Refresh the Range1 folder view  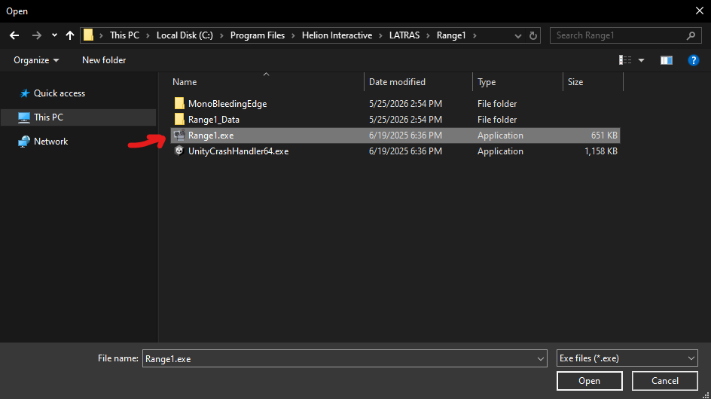tap(533, 35)
